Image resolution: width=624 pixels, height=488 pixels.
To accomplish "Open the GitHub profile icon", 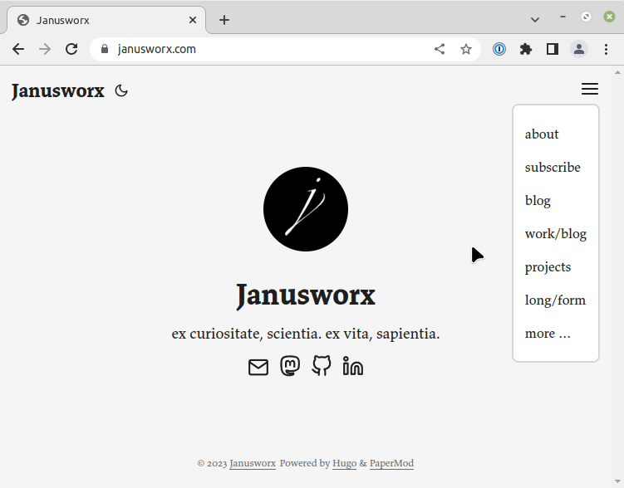I will tap(322, 366).
